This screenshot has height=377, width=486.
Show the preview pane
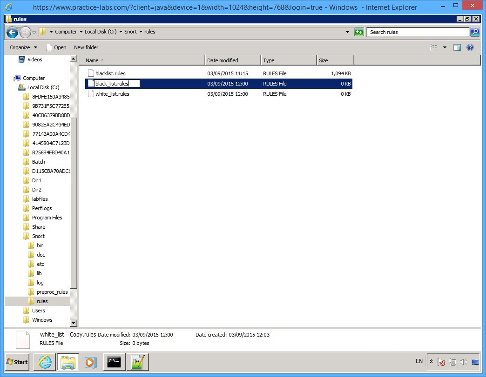pos(457,47)
